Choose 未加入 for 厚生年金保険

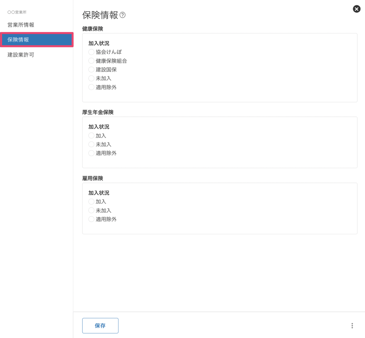[91, 145]
